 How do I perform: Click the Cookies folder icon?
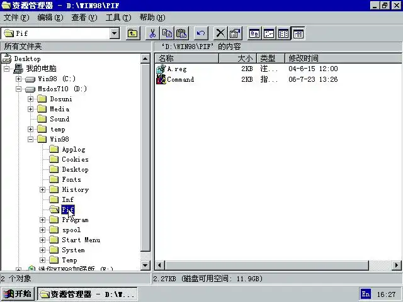pos(54,159)
